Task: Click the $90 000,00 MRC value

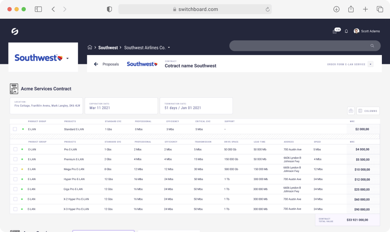Action: pyautogui.click(x=362, y=209)
